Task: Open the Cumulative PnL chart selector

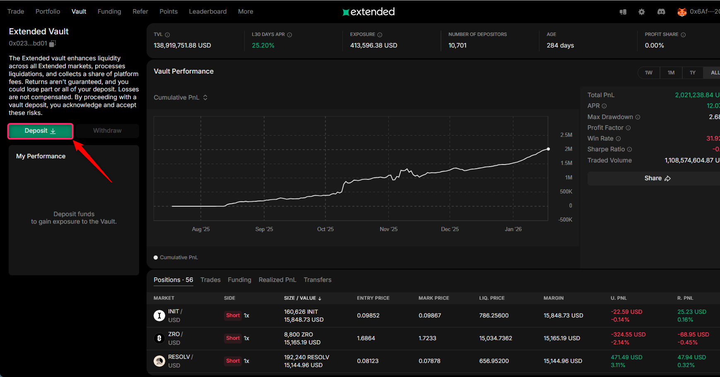Action: click(x=181, y=98)
